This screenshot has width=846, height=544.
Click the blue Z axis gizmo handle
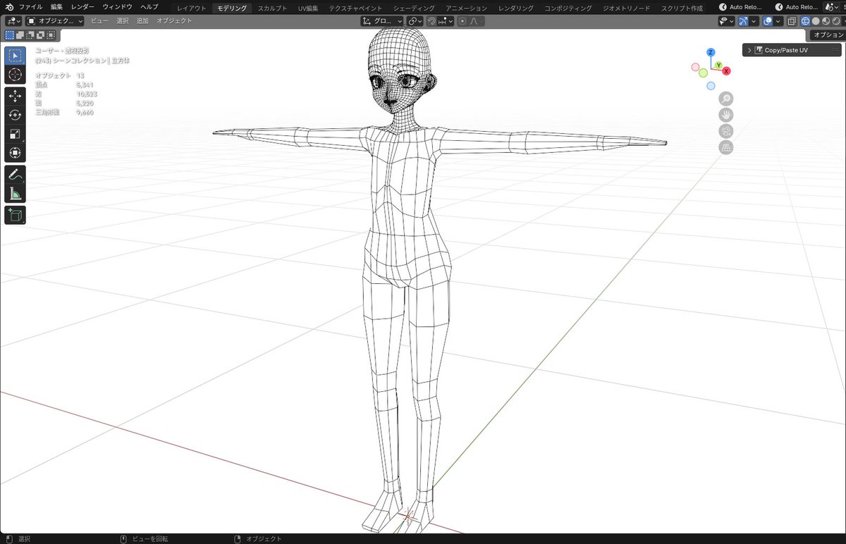(x=711, y=53)
